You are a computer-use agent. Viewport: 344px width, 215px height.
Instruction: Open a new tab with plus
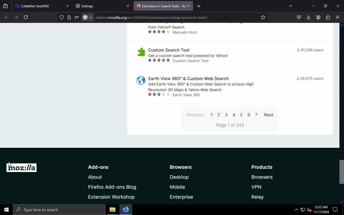click(199, 6)
